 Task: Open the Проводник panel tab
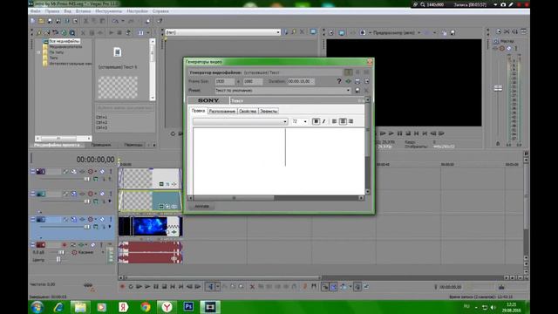click(101, 145)
